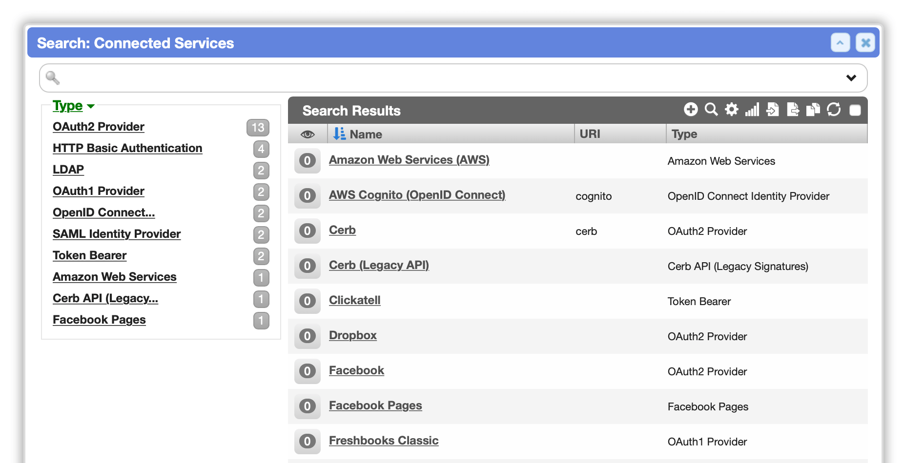Focus the quick search input field
The image size is (904, 463).
pos(453,78)
